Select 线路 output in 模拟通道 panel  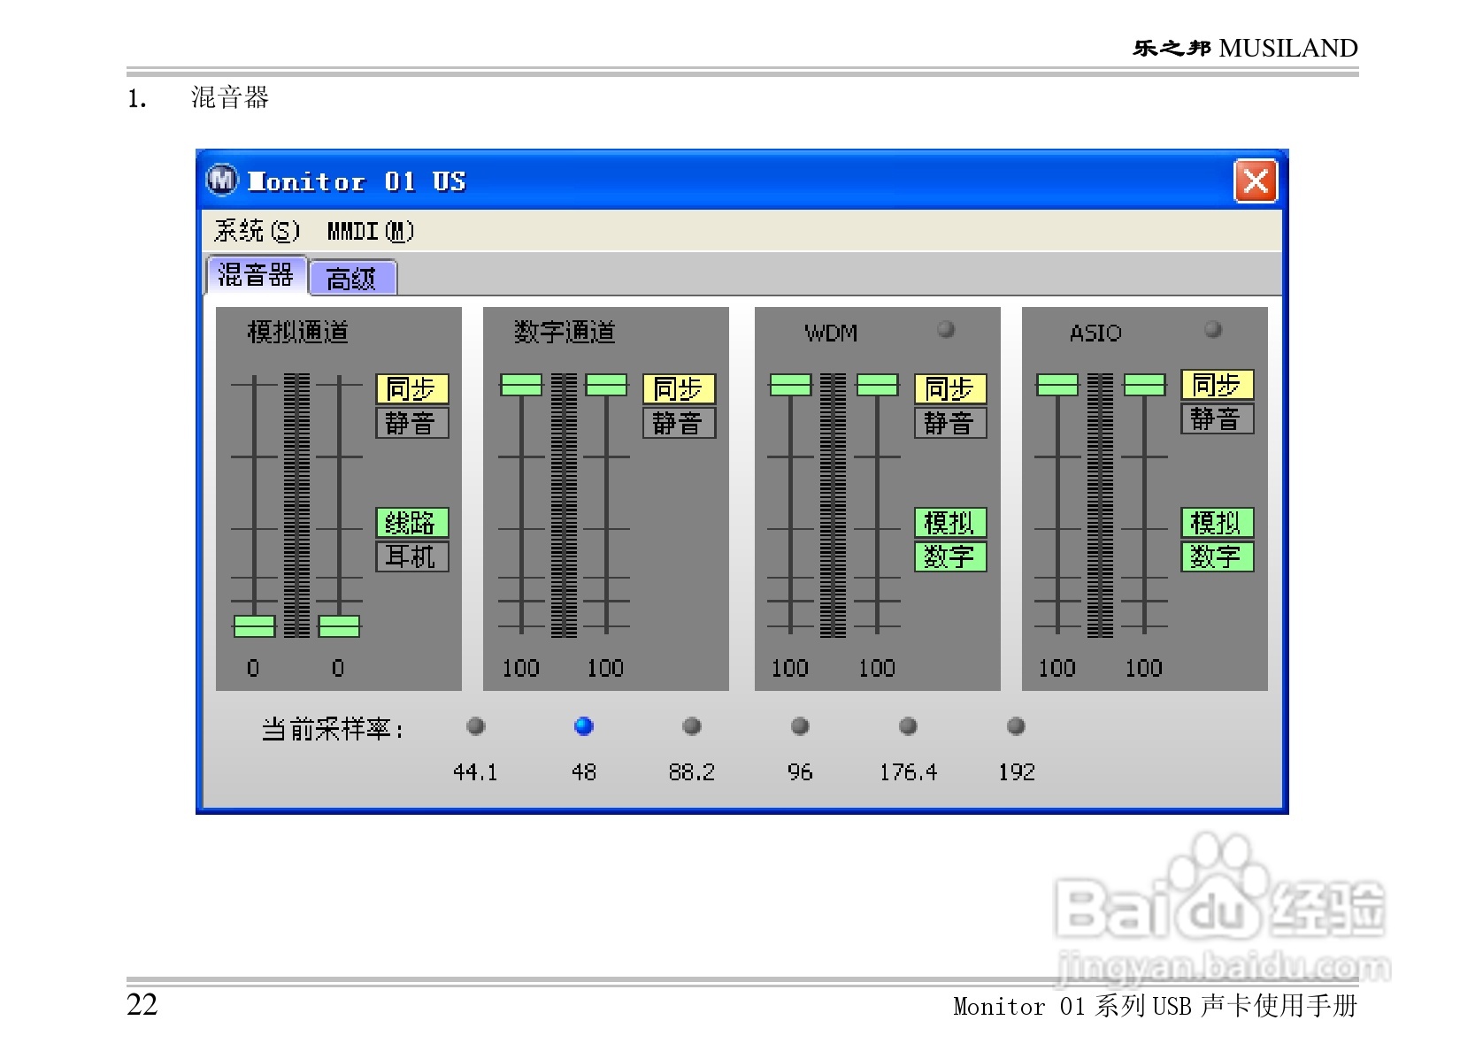[x=412, y=523]
